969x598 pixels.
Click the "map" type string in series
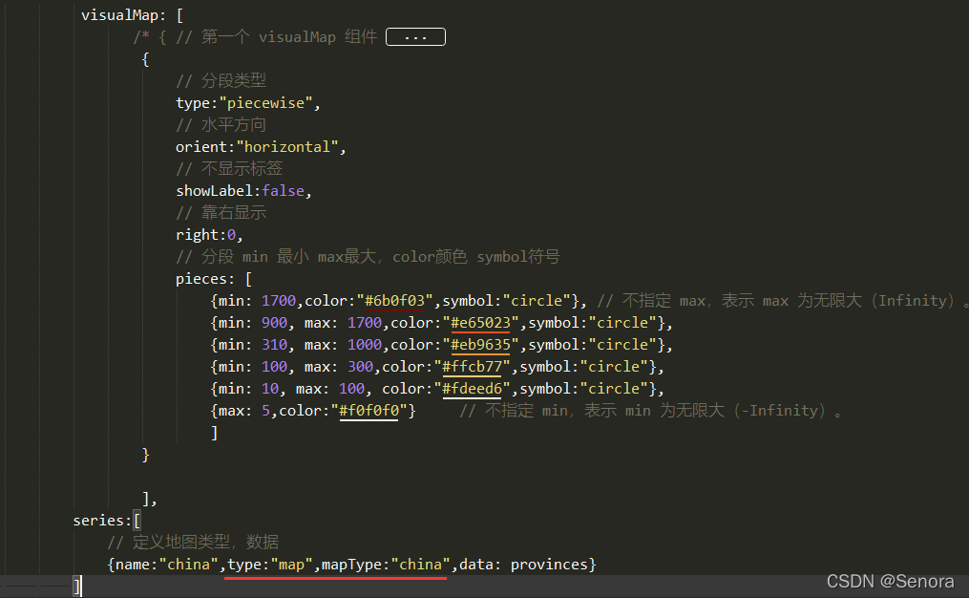coord(292,565)
